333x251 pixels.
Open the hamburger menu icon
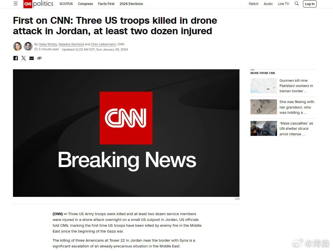click(x=16, y=4)
